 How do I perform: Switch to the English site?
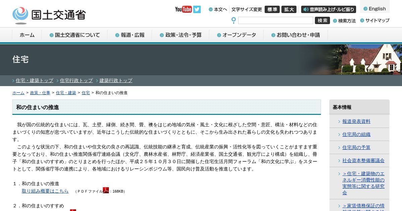375,9
